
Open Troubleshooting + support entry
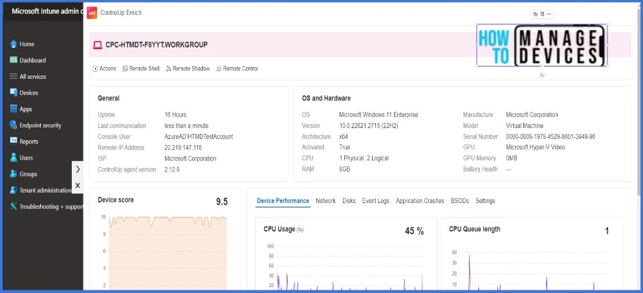coord(51,206)
